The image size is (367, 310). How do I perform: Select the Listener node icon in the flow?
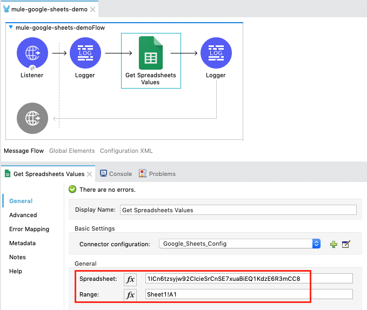(x=32, y=53)
